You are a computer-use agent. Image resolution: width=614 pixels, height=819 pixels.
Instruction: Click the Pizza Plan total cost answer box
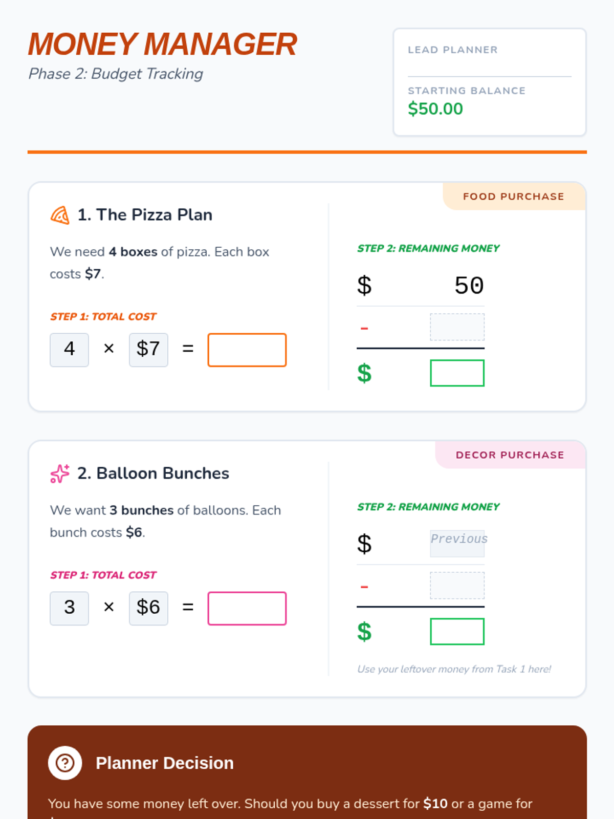pyautogui.click(x=247, y=350)
